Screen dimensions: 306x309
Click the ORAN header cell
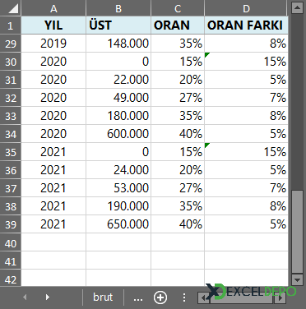click(x=178, y=25)
